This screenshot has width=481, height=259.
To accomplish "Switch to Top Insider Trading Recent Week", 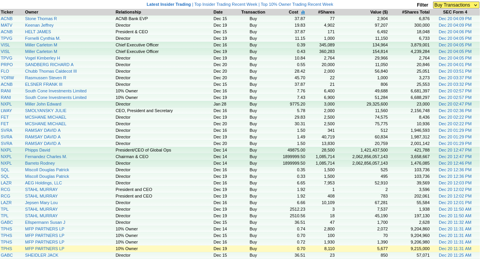I will coord(226,4).
